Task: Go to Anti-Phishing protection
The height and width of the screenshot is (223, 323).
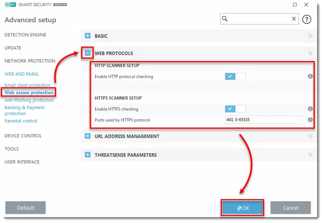Action: [29, 100]
